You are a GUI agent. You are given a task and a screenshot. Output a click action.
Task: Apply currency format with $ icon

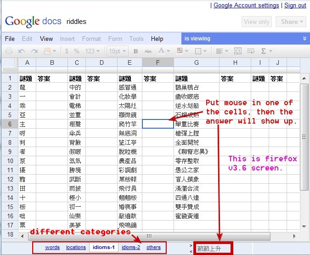(67, 51)
